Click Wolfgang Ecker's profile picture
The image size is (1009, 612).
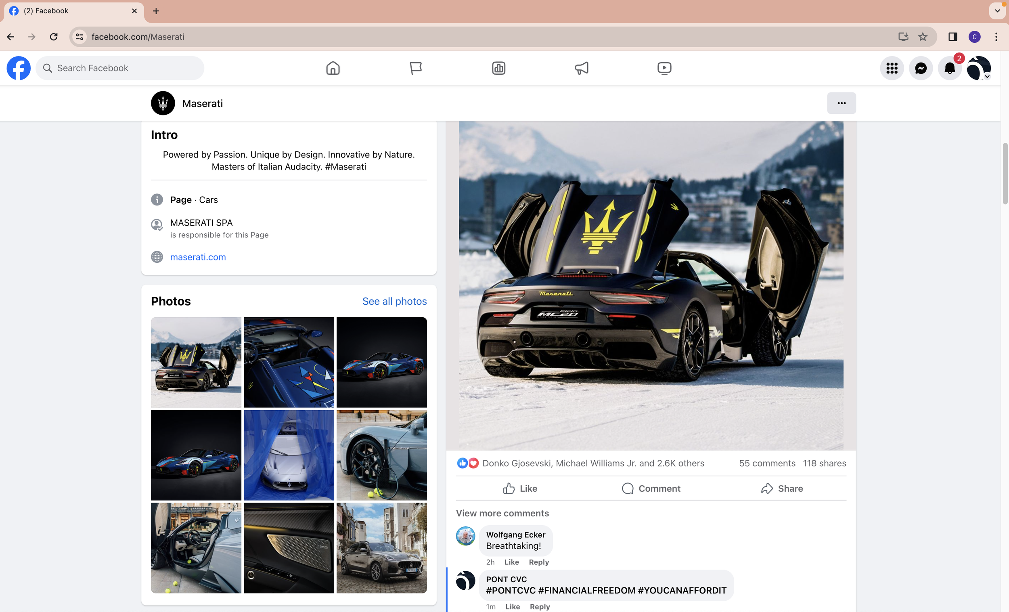click(466, 536)
